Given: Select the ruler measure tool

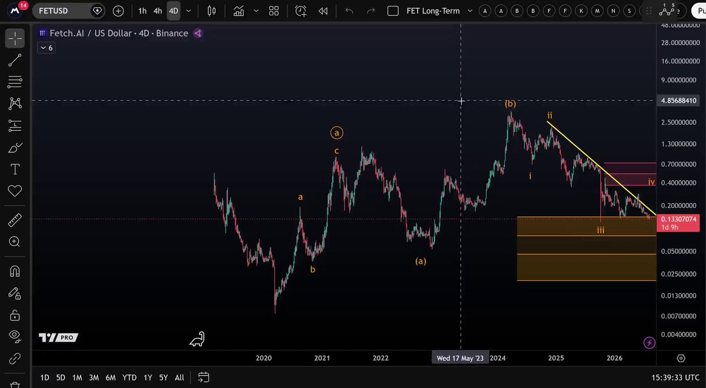Looking at the screenshot, I should click(15, 220).
